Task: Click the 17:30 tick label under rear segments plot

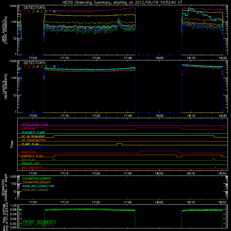Action: pos(96,116)
